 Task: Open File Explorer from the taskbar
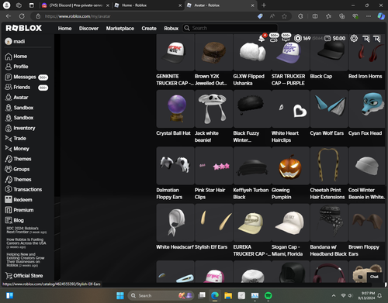(x=228, y=295)
